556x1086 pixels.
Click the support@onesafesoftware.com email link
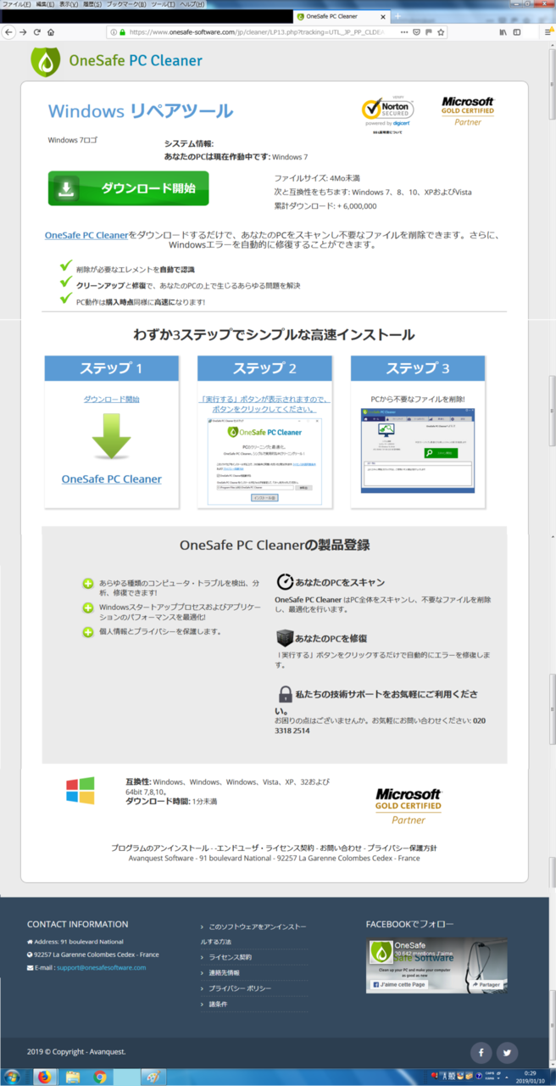pyautogui.click(x=101, y=967)
